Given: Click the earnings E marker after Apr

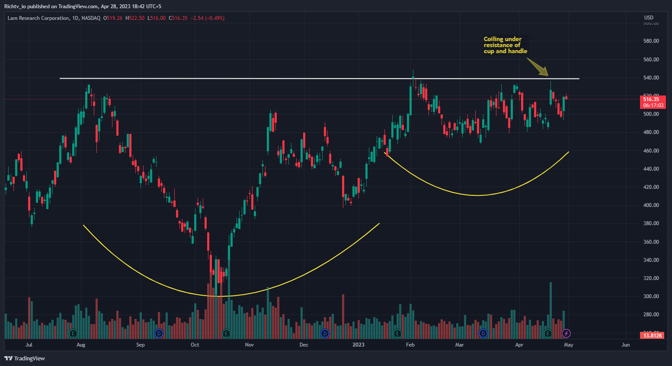Looking at the screenshot, I should [x=548, y=333].
